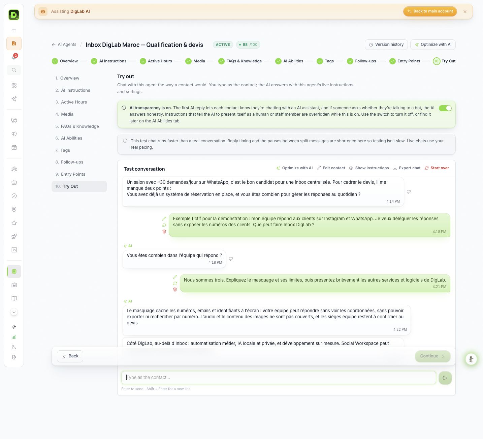Open the book knowledge sidebar icon

tap(14, 298)
